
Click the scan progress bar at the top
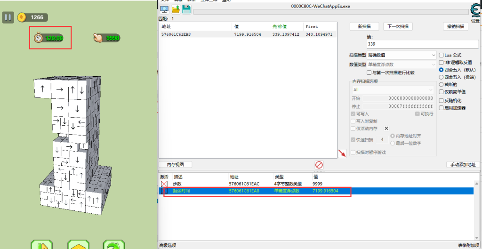tap(330, 12)
